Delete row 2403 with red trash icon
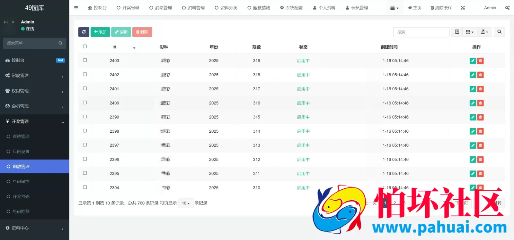 click(x=481, y=61)
